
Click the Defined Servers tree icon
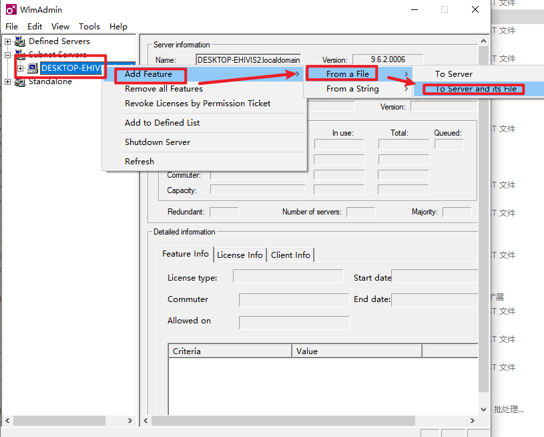point(19,41)
